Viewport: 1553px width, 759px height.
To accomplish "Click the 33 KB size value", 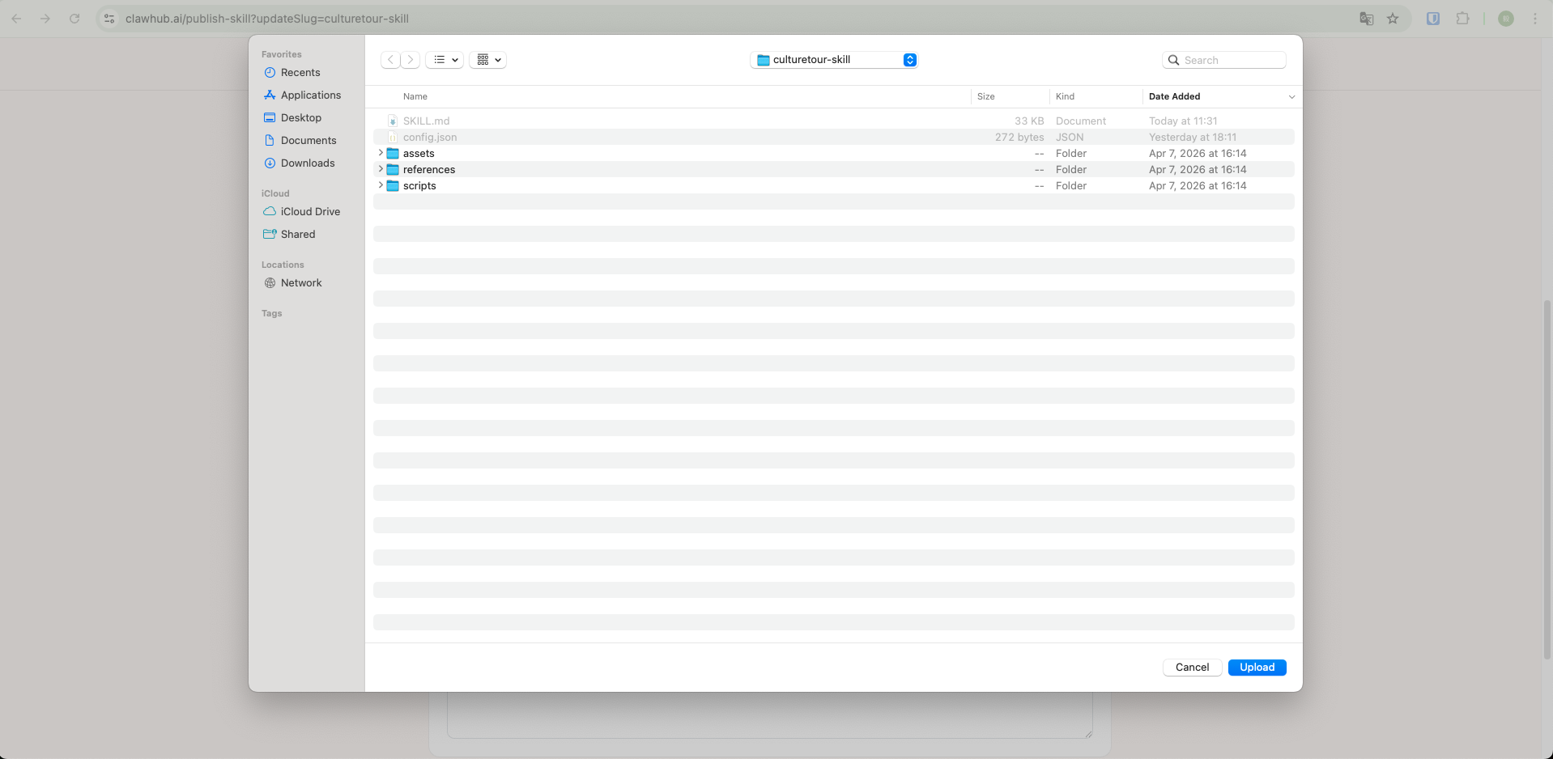I will tap(1029, 121).
